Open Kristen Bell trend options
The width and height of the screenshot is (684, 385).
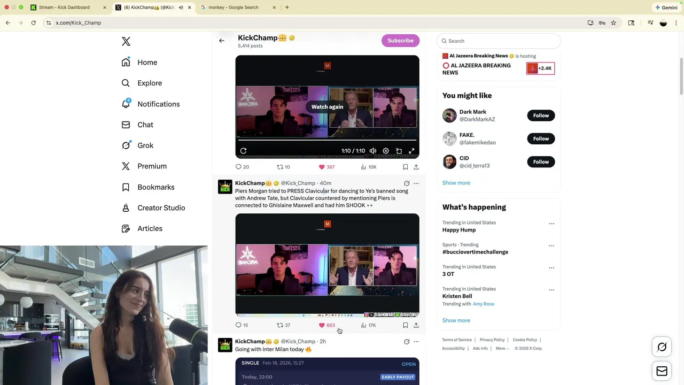coord(551,290)
